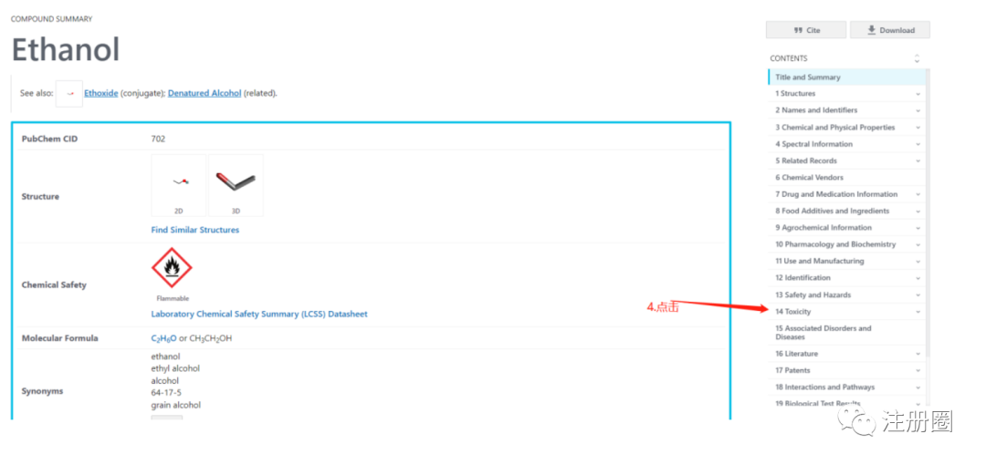The height and width of the screenshot is (465, 986).
Task: Open 9 Agrochemical Information section
Action: [x=823, y=227]
